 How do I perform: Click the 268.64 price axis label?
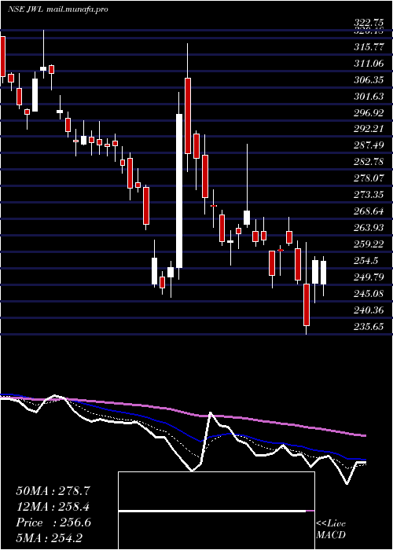369,211
